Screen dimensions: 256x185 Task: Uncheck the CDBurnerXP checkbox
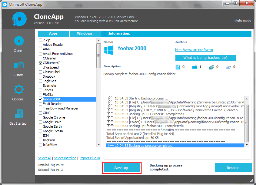40,63
